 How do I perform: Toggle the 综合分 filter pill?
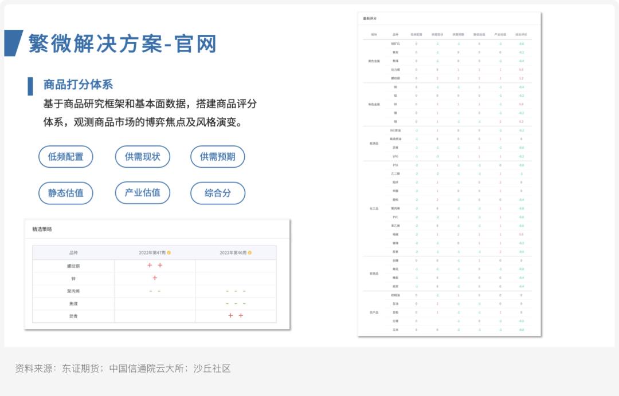tap(218, 193)
